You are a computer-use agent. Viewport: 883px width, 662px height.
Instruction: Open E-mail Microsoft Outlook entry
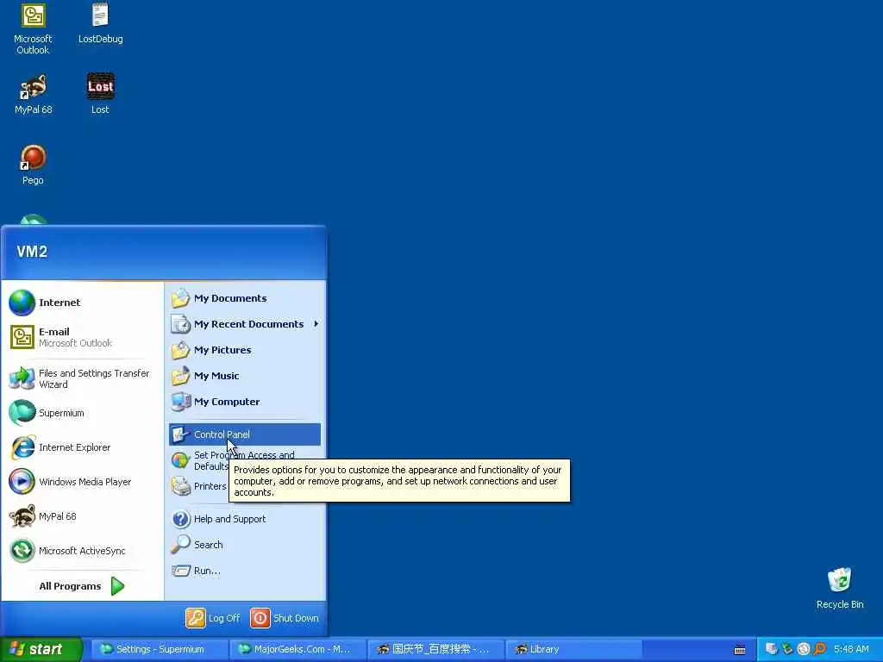point(81,337)
